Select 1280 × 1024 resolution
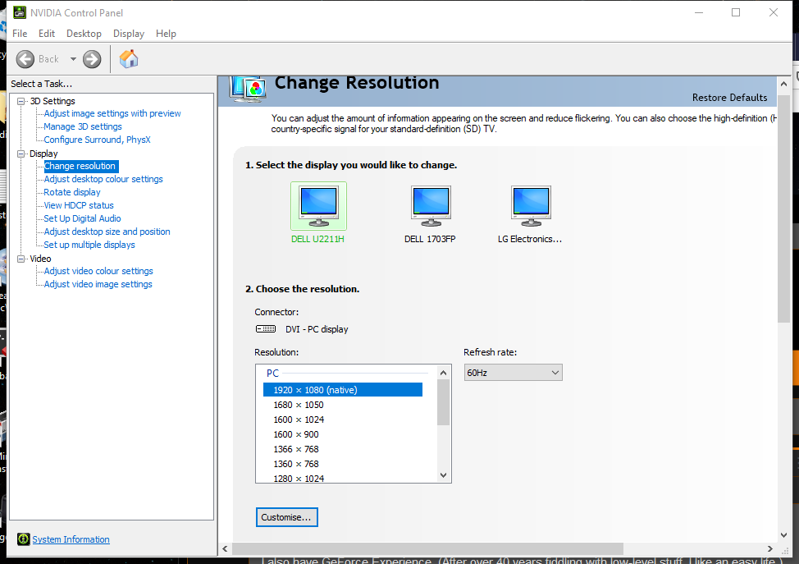The width and height of the screenshot is (799, 564). (299, 479)
